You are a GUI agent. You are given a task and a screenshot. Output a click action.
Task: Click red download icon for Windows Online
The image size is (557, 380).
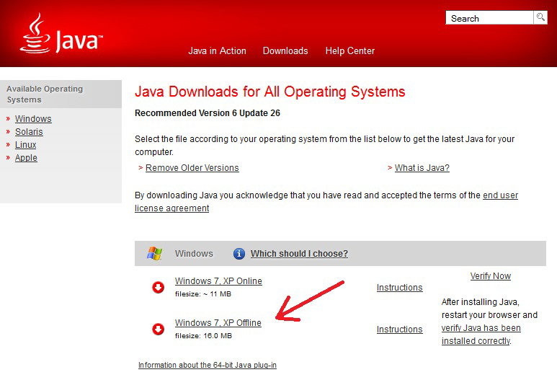tap(158, 287)
